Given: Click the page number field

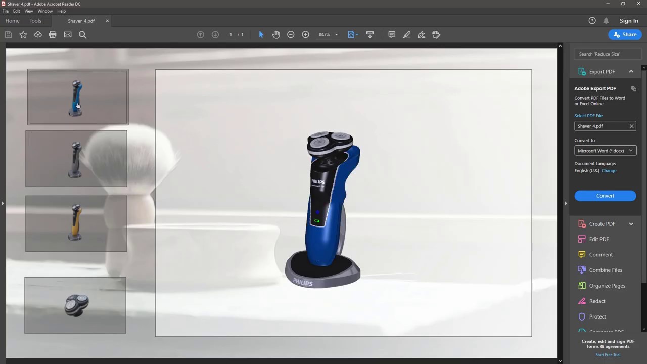Looking at the screenshot, I should click(x=230, y=35).
